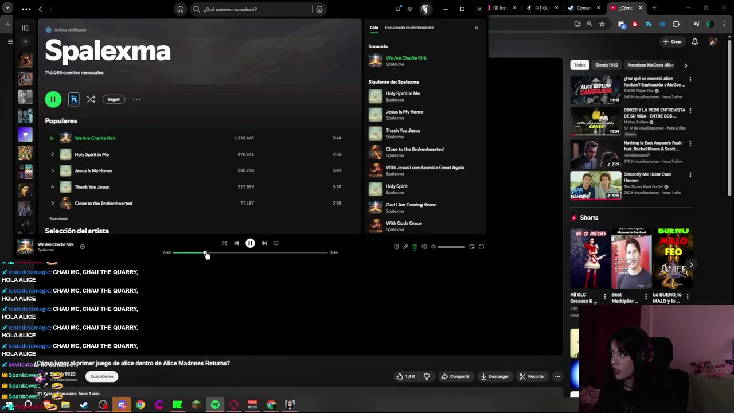Open Spotify notifications bell
Viewport: 734px width, 413px height.
point(398,9)
